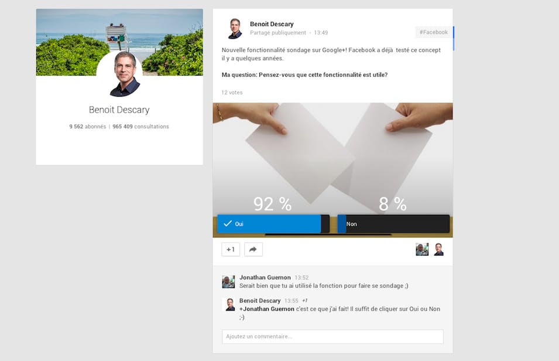Click the checkmark on the Oui poll option
The image size is (559, 361).
pyautogui.click(x=228, y=223)
